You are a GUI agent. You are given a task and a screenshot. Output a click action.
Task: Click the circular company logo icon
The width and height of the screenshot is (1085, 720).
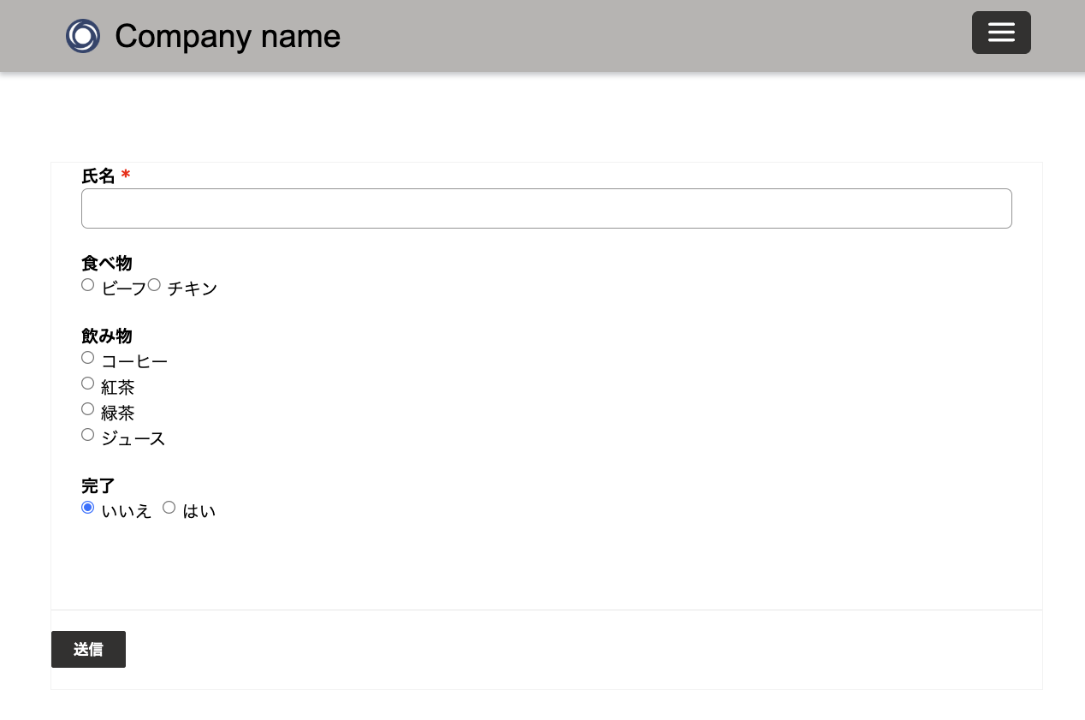click(83, 36)
